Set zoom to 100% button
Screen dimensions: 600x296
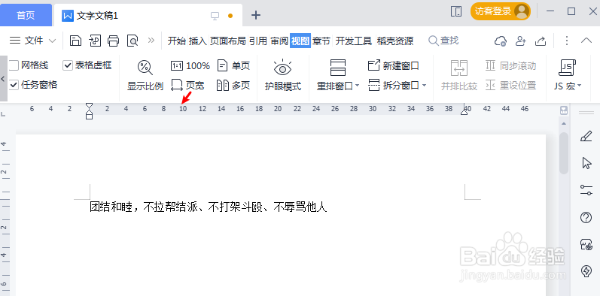pyautogui.click(x=190, y=65)
